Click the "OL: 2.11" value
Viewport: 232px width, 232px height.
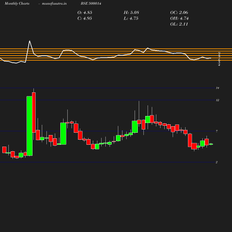tap(179, 24)
